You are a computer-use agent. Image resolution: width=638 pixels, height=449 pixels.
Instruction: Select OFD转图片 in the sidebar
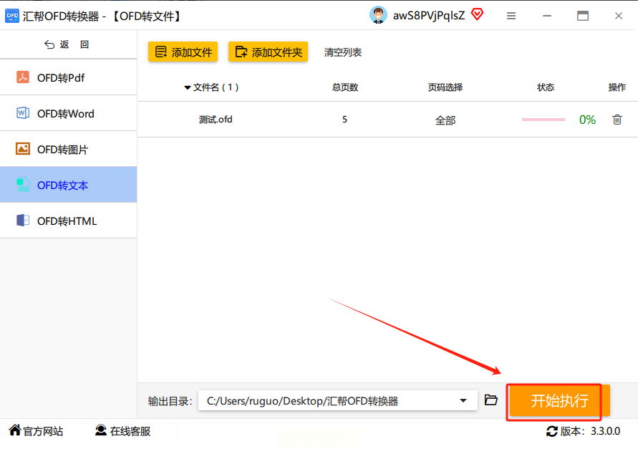click(x=68, y=149)
